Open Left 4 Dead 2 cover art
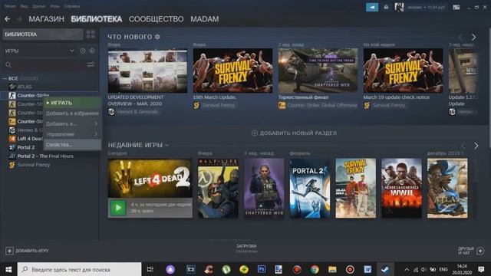 [x=150, y=179]
